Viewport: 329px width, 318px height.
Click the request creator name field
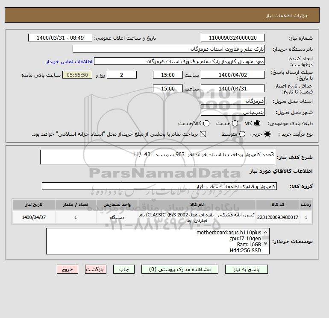tap(179, 61)
